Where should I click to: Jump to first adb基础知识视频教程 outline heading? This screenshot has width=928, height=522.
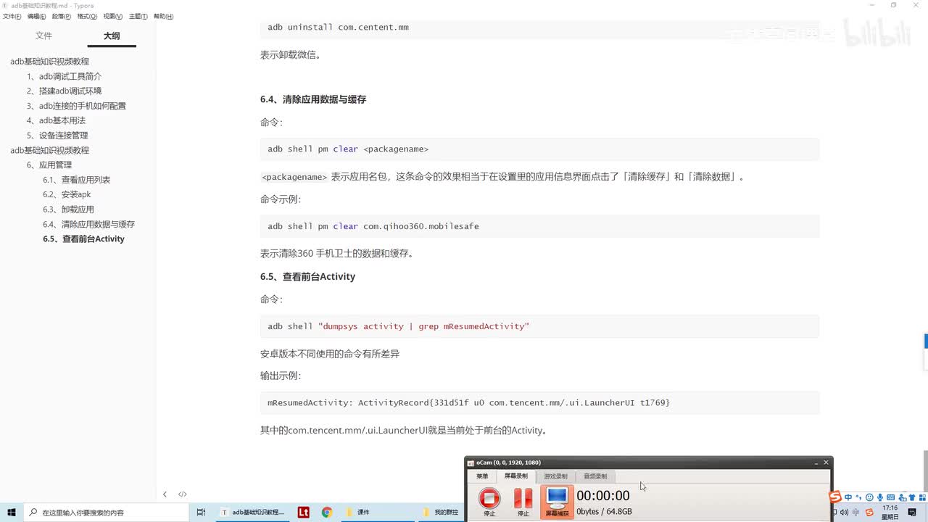coord(49,62)
